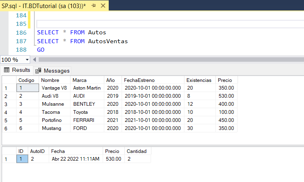
Task: Select the 450.00 price cell
Action: point(226,120)
